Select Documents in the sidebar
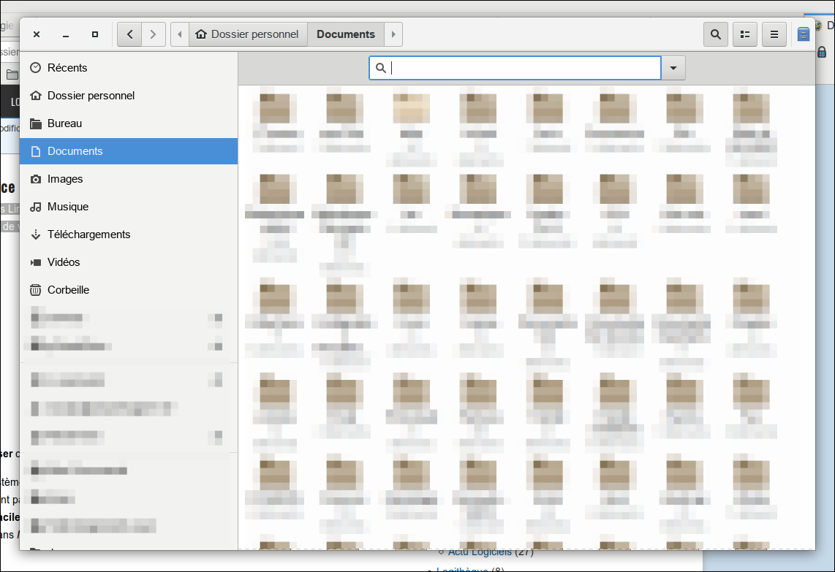This screenshot has height=572, width=835. tap(75, 151)
